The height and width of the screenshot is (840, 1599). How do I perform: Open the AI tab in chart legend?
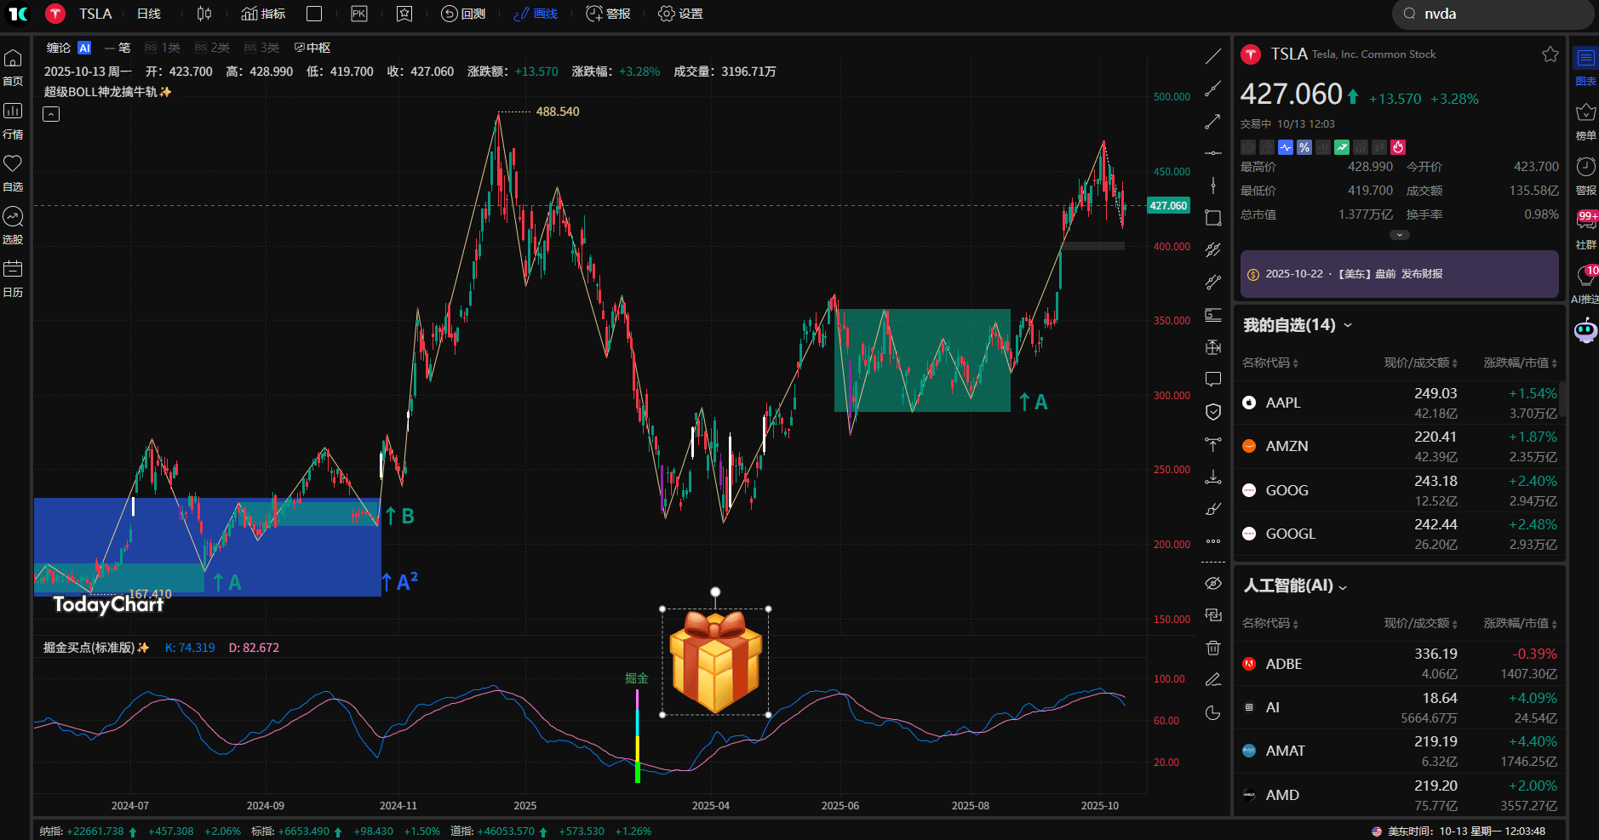coord(83,48)
